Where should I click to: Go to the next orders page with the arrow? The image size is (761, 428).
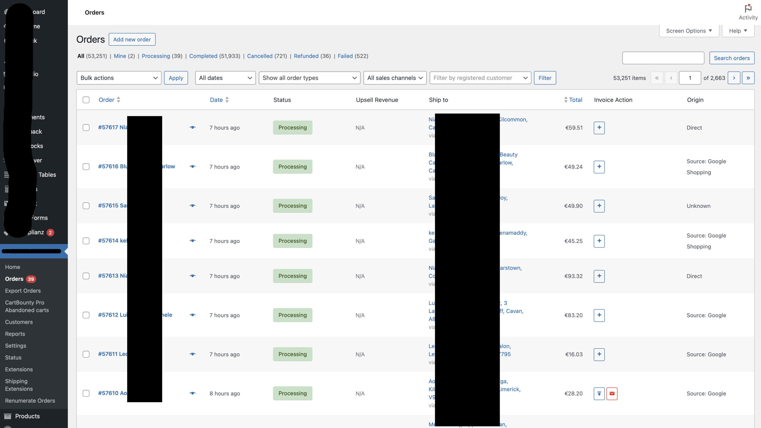click(734, 78)
